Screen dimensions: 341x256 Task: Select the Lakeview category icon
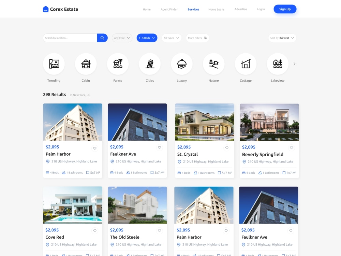click(x=278, y=64)
